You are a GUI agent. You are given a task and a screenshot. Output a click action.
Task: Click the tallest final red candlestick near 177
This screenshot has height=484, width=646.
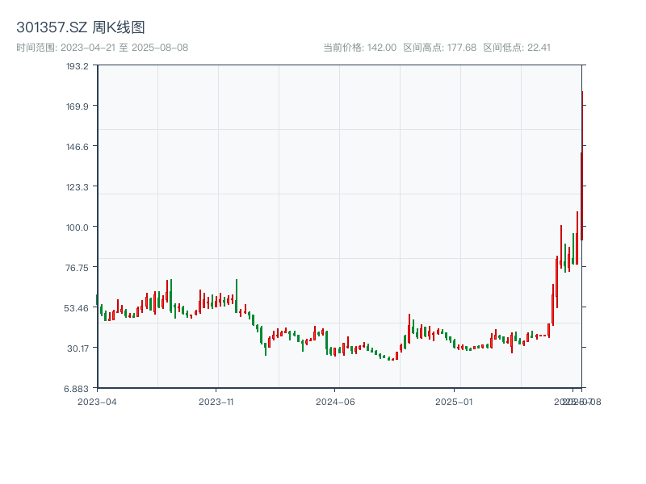coord(582,165)
